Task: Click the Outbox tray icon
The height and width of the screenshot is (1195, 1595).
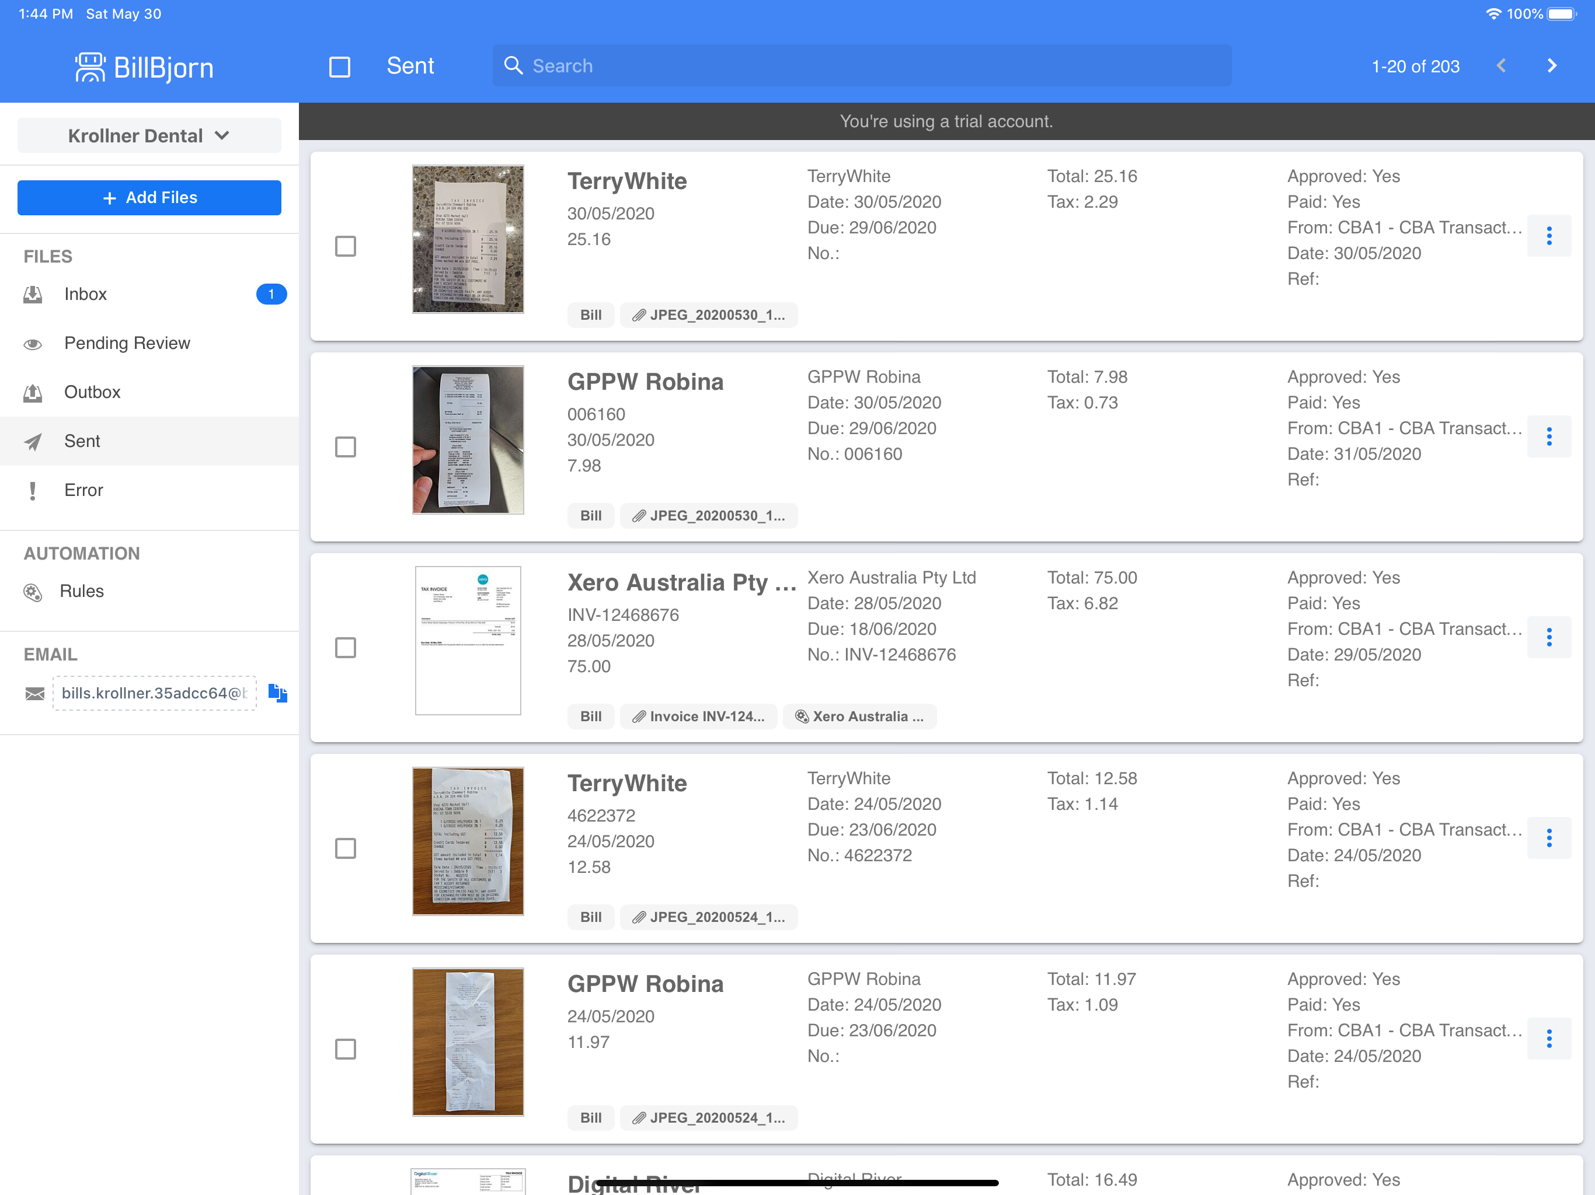Action: click(x=33, y=392)
